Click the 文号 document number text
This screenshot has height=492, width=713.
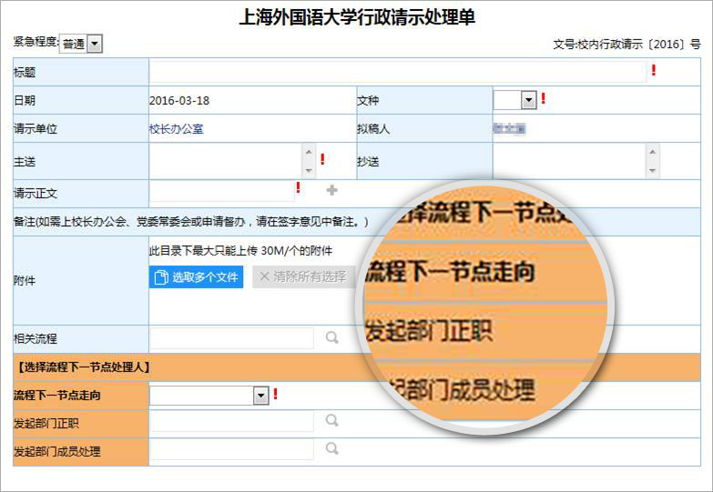626,44
